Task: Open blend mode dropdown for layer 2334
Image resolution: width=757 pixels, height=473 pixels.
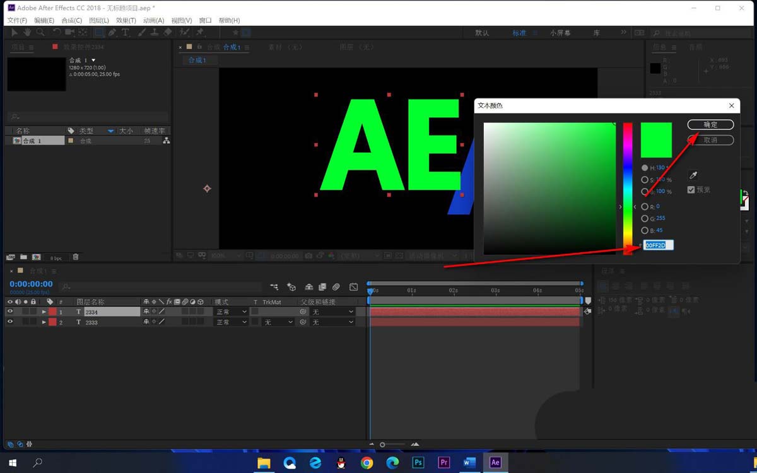Action: [231, 312]
